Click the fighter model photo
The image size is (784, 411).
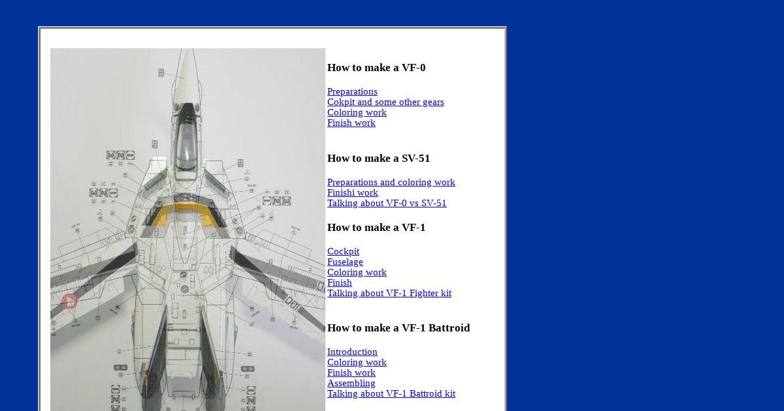pyautogui.click(x=188, y=230)
